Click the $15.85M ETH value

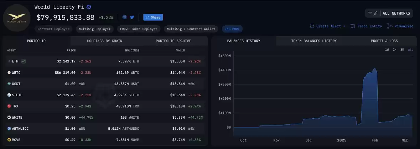[177, 61]
